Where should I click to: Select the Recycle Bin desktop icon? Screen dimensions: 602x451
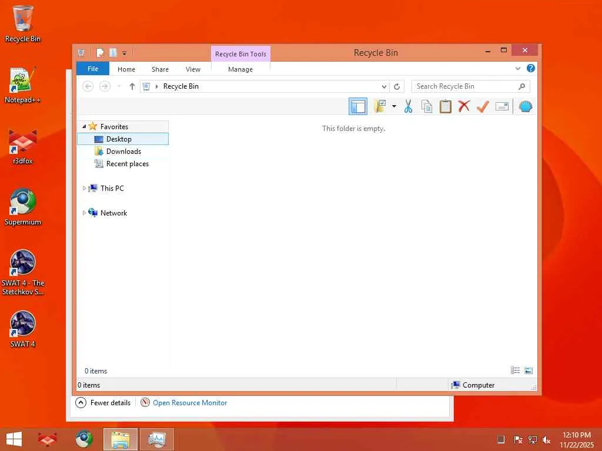pyautogui.click(x=23, y=23)
